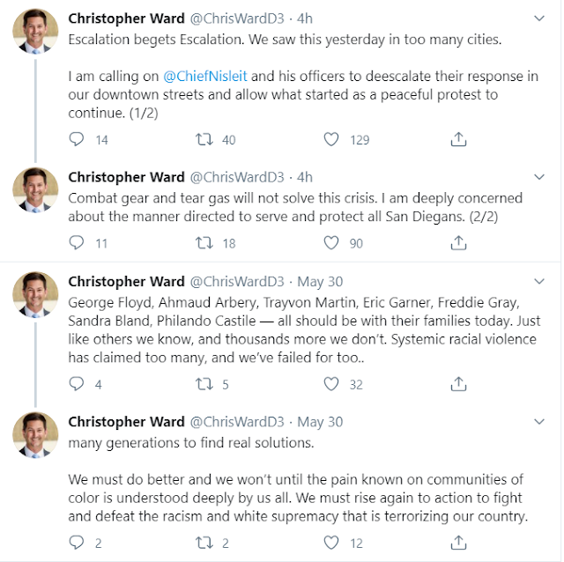
Task: Reply to the George Floyd tweet
Action: [77, 384]
